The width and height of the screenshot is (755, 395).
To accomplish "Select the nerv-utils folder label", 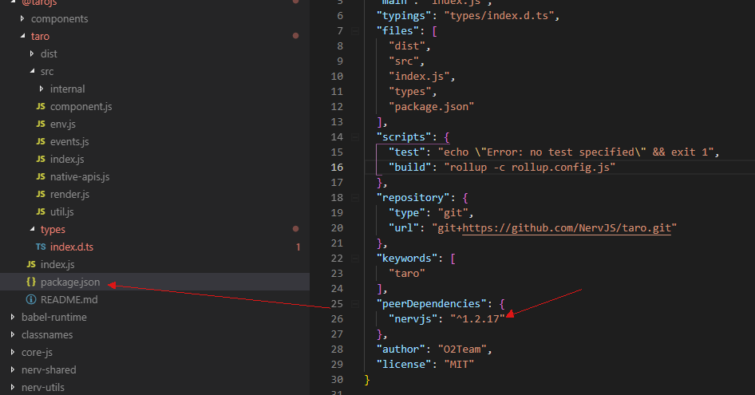I will [x=43, y=387].
